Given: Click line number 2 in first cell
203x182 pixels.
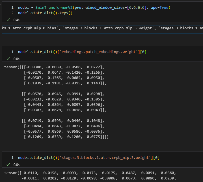Looking at the screenshot, I should pos(12,13).
